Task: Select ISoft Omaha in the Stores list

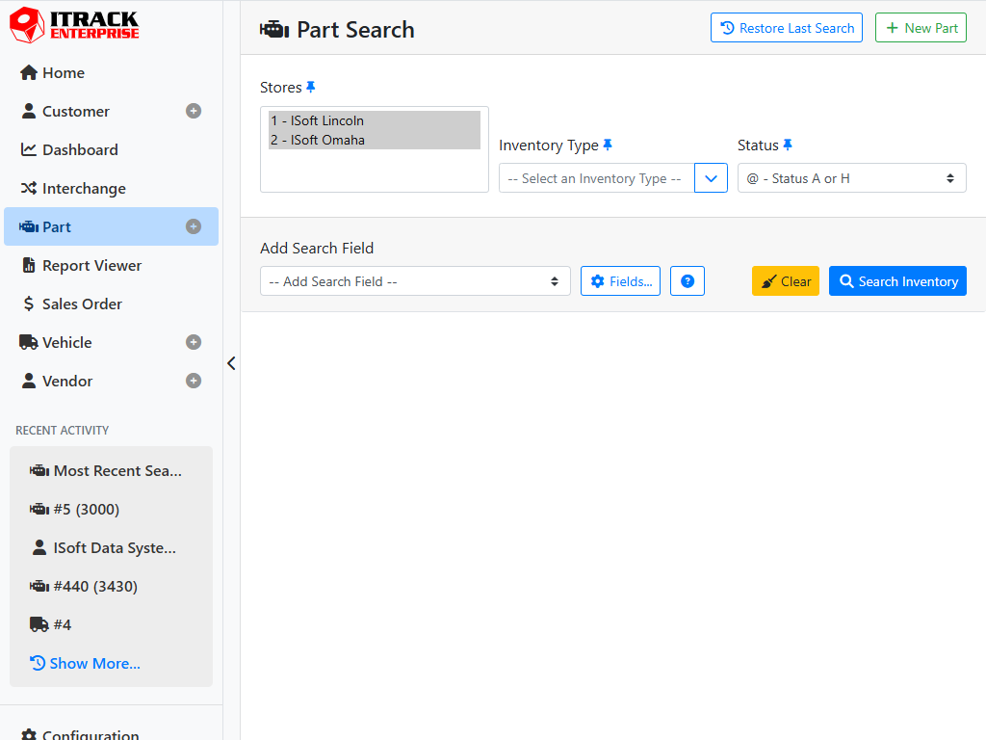Action: tap(320, 139)
